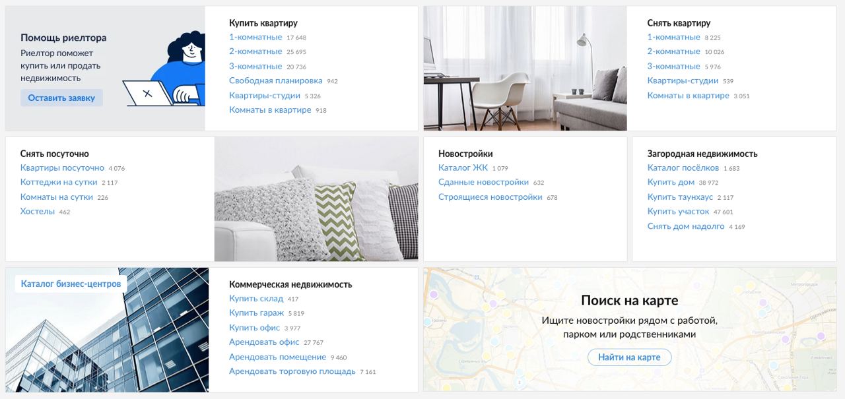The image size is (845, 399).
Task: Open 'Строящиеся новостройки' link
Action: pyautogui.click(x=490, y=197)
